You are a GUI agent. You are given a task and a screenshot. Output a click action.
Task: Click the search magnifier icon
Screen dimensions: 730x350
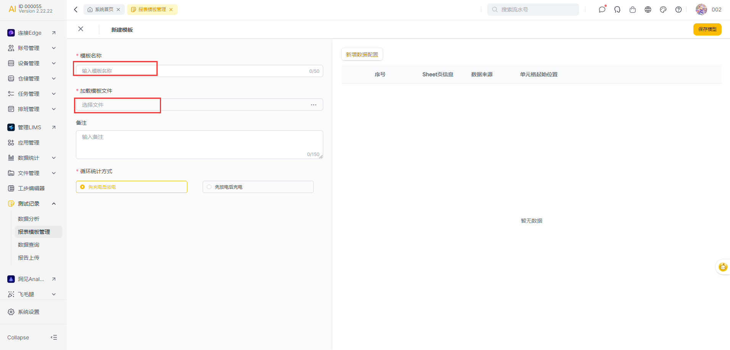(x=495, y=10)
